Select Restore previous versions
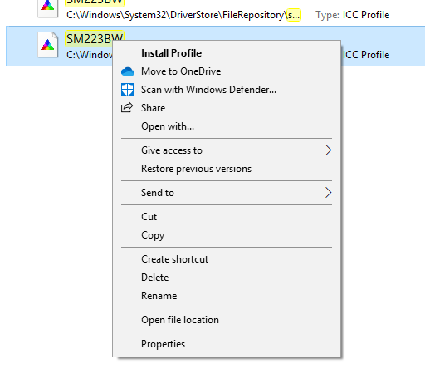425x384 pixels. (196, 169)
